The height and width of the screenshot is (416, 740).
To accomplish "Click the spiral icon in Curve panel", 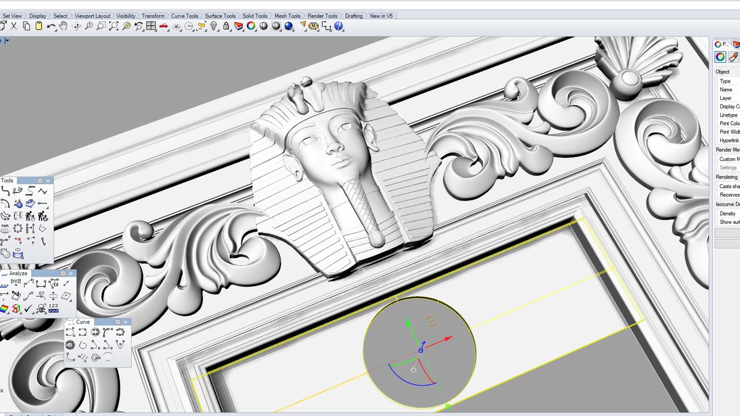I will [95, 357].
